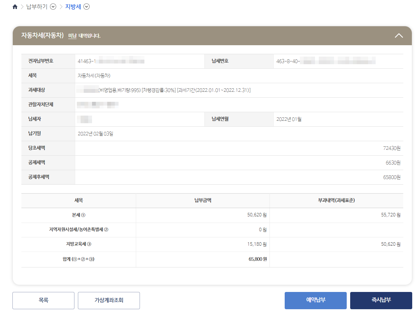Collapse the 자동차세(자동차) panel with chevron

tap(399, 36)
